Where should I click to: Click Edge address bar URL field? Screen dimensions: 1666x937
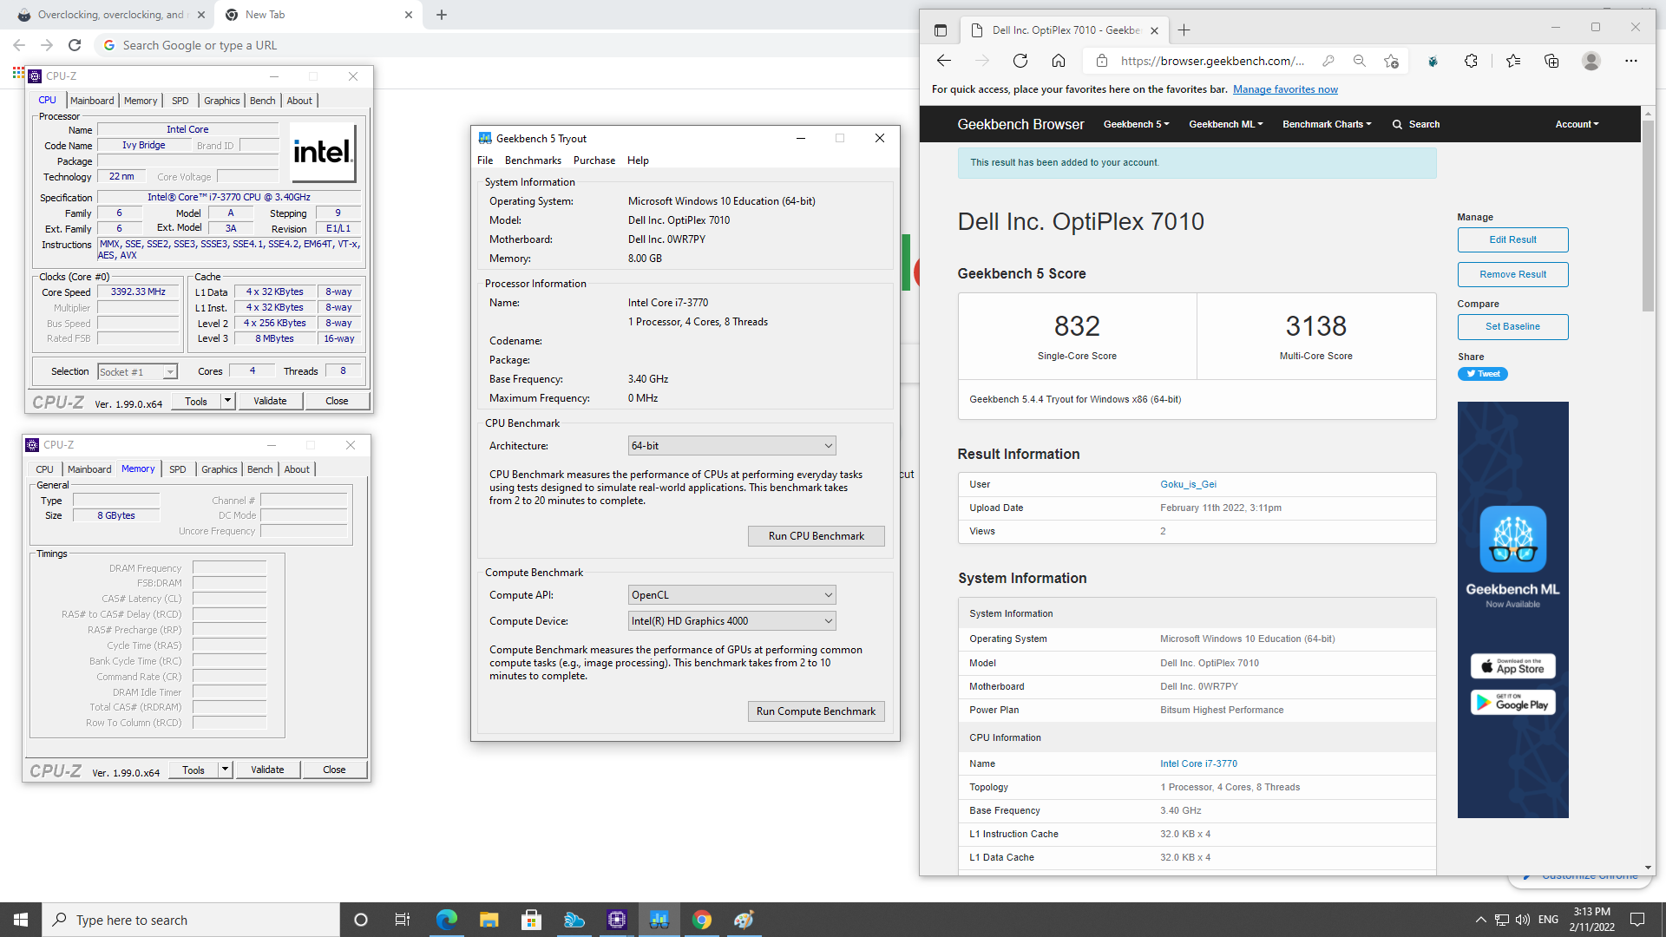pyautogui.click(x=1212, y=61)
